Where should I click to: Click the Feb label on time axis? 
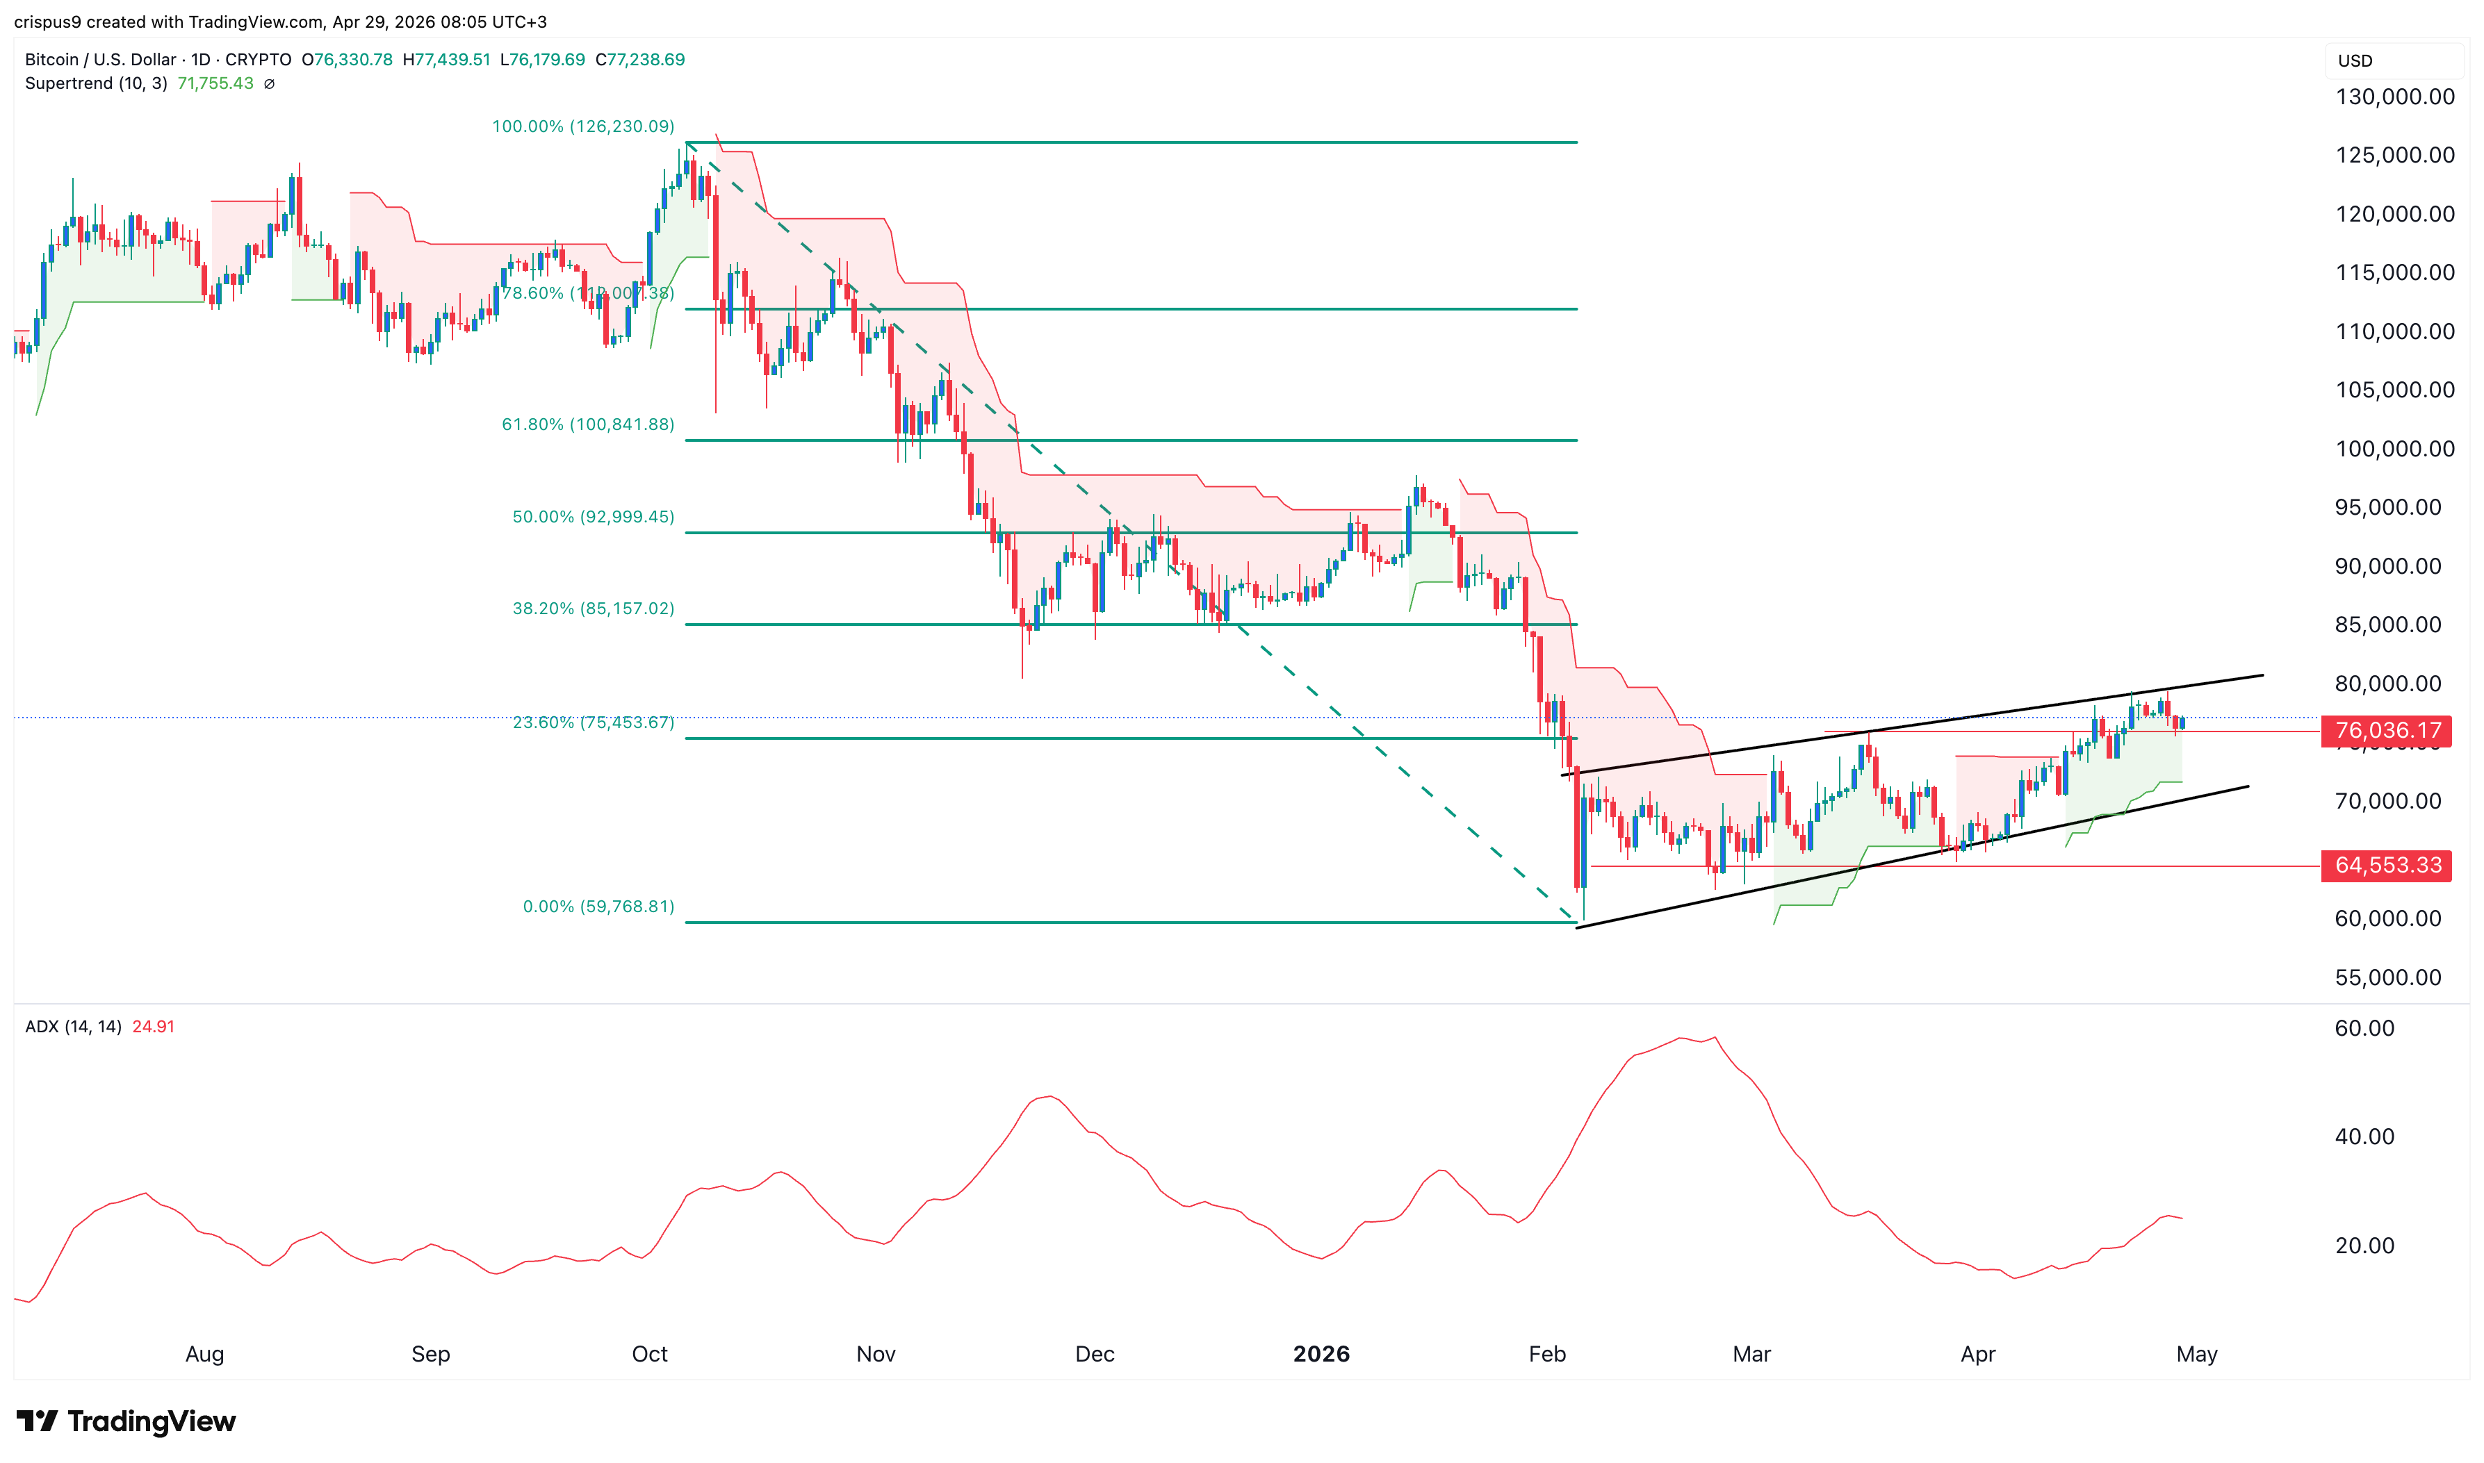[1546, 1355]
